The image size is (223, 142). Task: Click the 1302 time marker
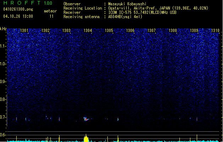pos(45,31)
